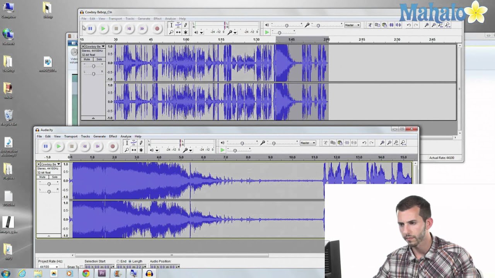Mute the track in Cowboy Bebop_Cln window
The image size is (495, 278).
click(87, 59)
